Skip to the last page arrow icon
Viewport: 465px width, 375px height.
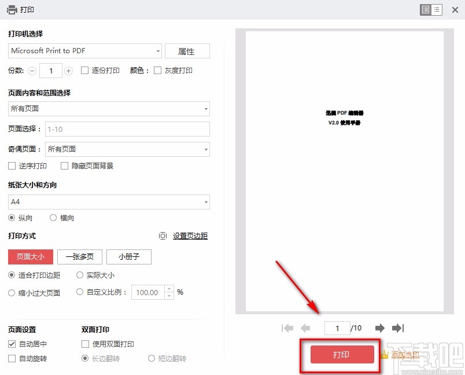click(x=398, y=328)
